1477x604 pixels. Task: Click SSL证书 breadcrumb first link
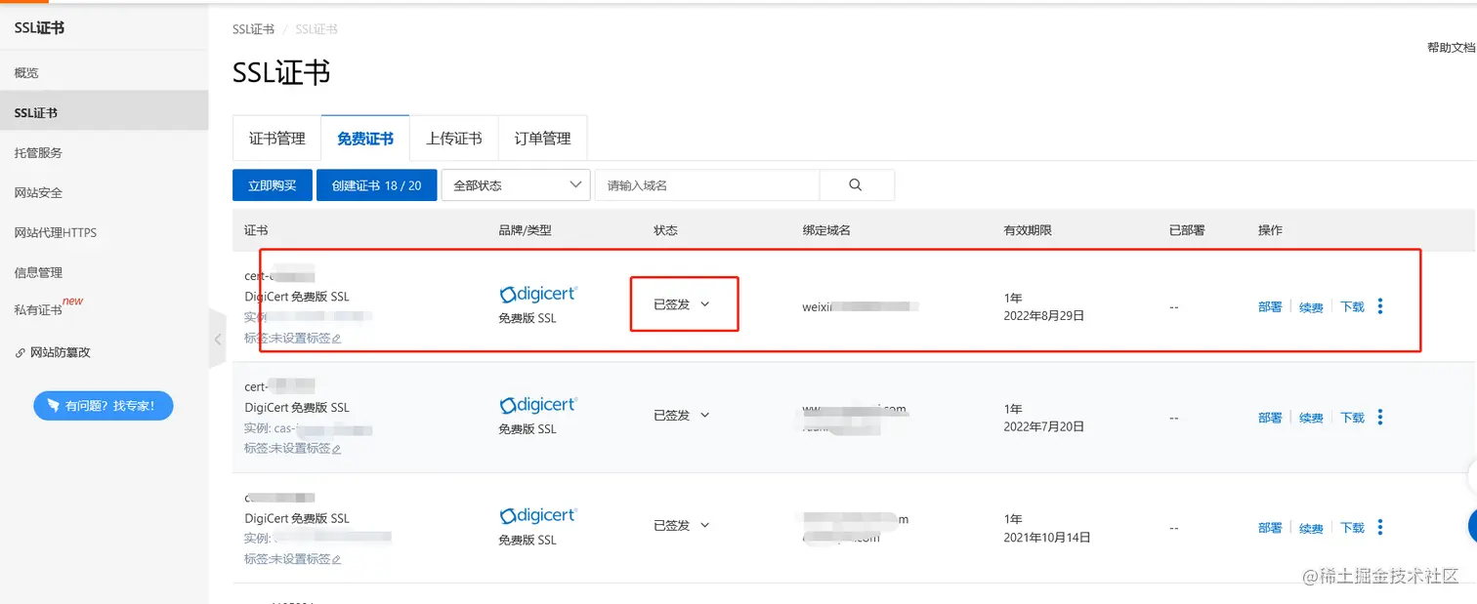(253, 29)
